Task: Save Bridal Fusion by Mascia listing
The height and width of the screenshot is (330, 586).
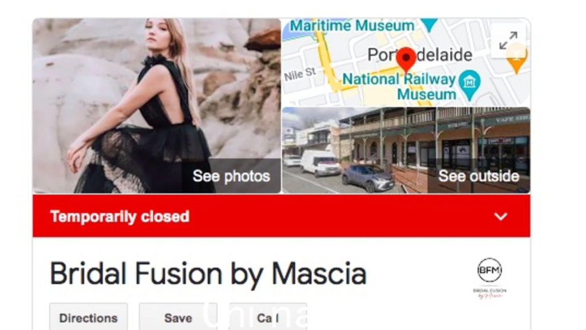Action: coord(178,317)
